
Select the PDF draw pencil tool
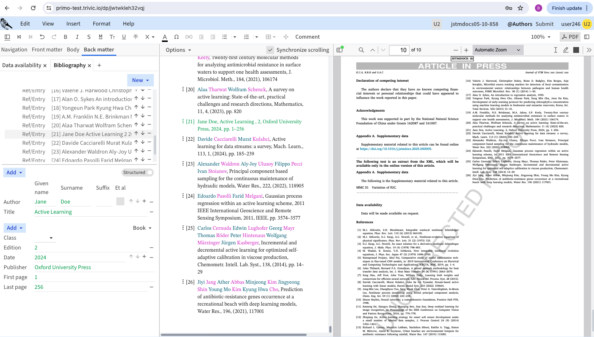pyautogui.click(x=566, y=50)
